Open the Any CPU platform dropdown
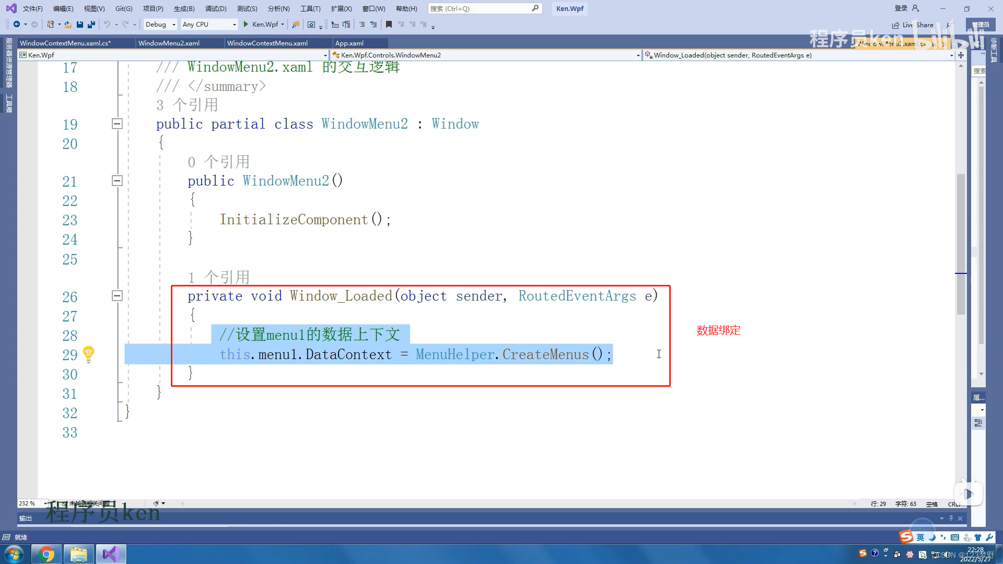 coord(209,25)
